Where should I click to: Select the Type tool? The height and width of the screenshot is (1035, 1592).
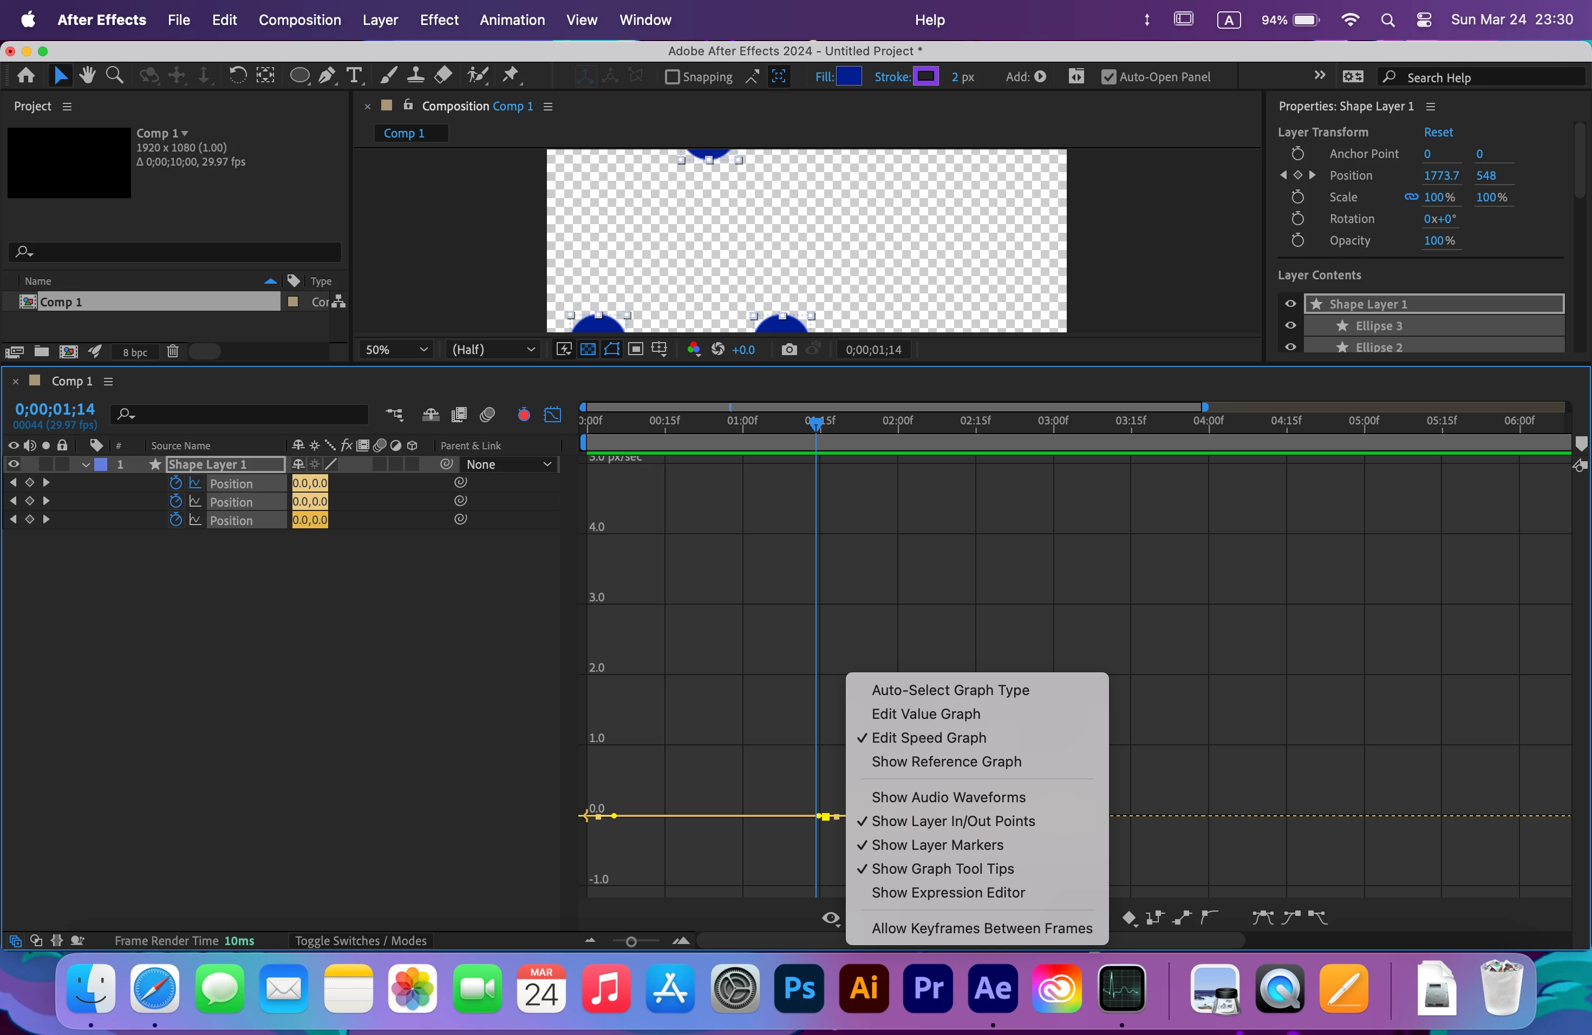point(354,76)
